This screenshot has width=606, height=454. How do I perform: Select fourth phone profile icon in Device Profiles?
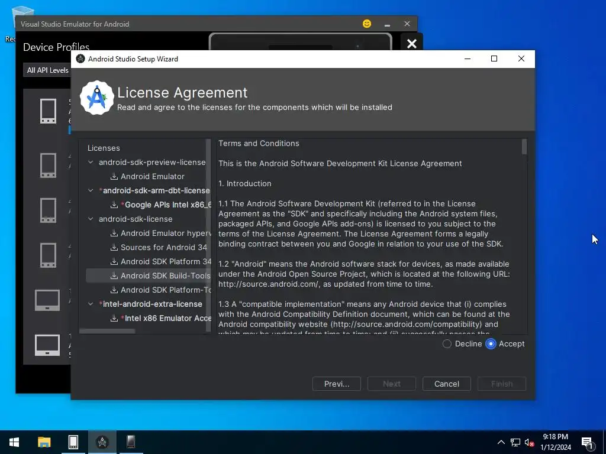(49, 255)
